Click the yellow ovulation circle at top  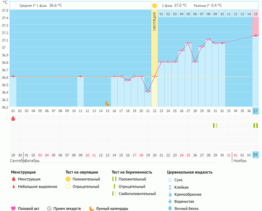click(154, 6)
